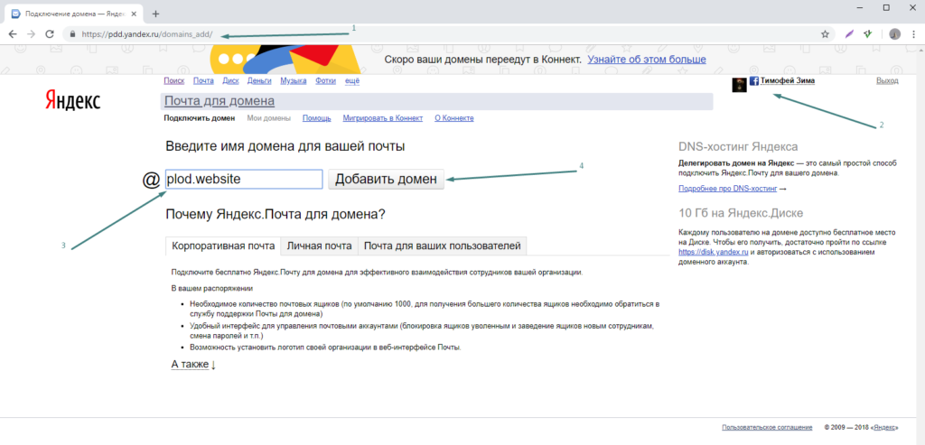
Task: Open the Поиск link
Action: pyautogui.click(x=174, y=80)
